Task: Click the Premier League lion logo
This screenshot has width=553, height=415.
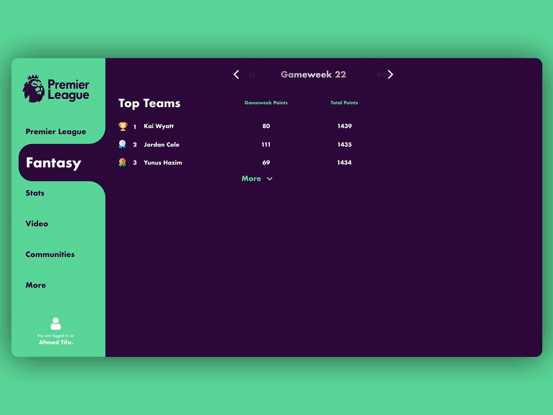Action: [x=34, y=87]
